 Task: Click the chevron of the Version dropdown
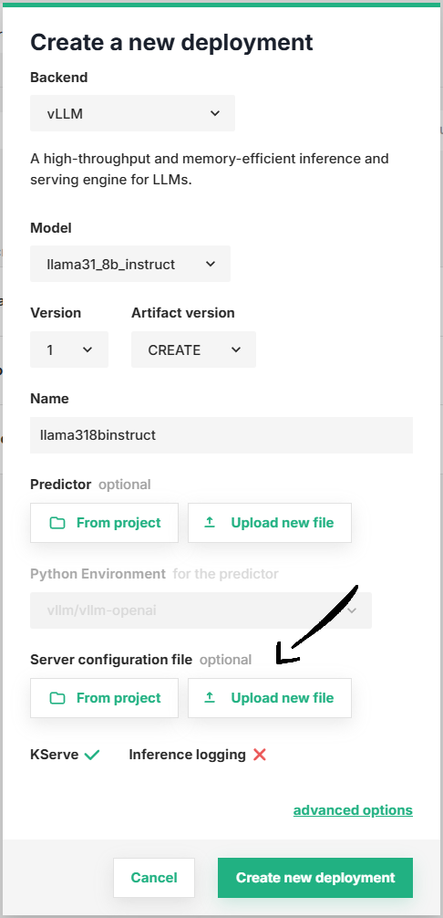click(x=88, y=349)
